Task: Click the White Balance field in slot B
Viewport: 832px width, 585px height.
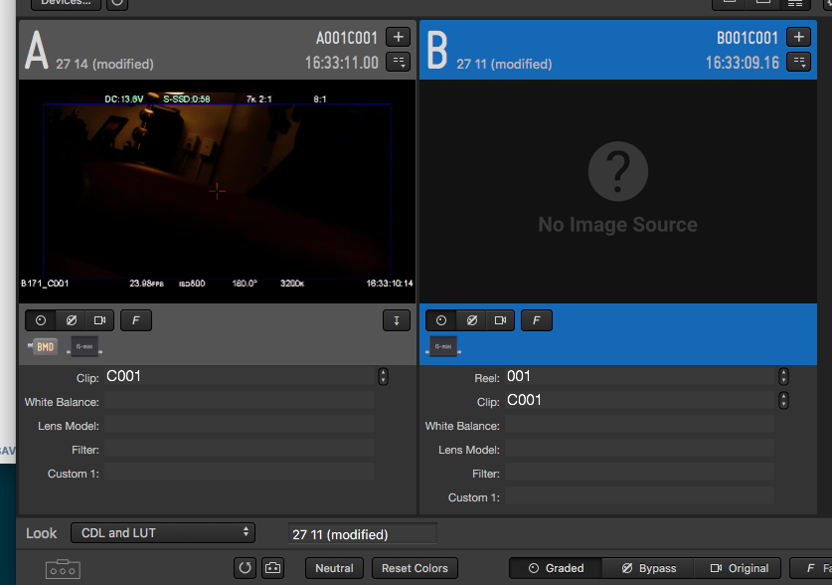Action: click(639, 426)
